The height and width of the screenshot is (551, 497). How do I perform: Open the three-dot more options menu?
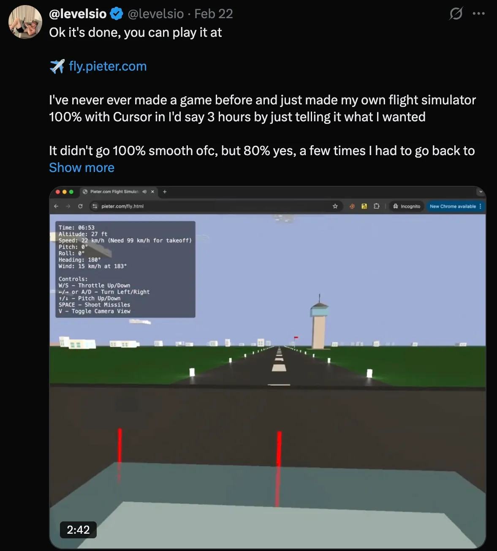(x=479, y=14)
